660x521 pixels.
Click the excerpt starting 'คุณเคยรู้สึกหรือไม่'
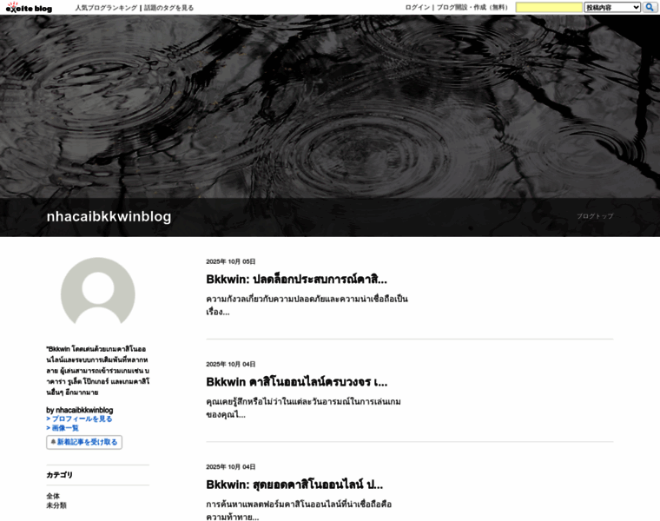click(303, 408)
